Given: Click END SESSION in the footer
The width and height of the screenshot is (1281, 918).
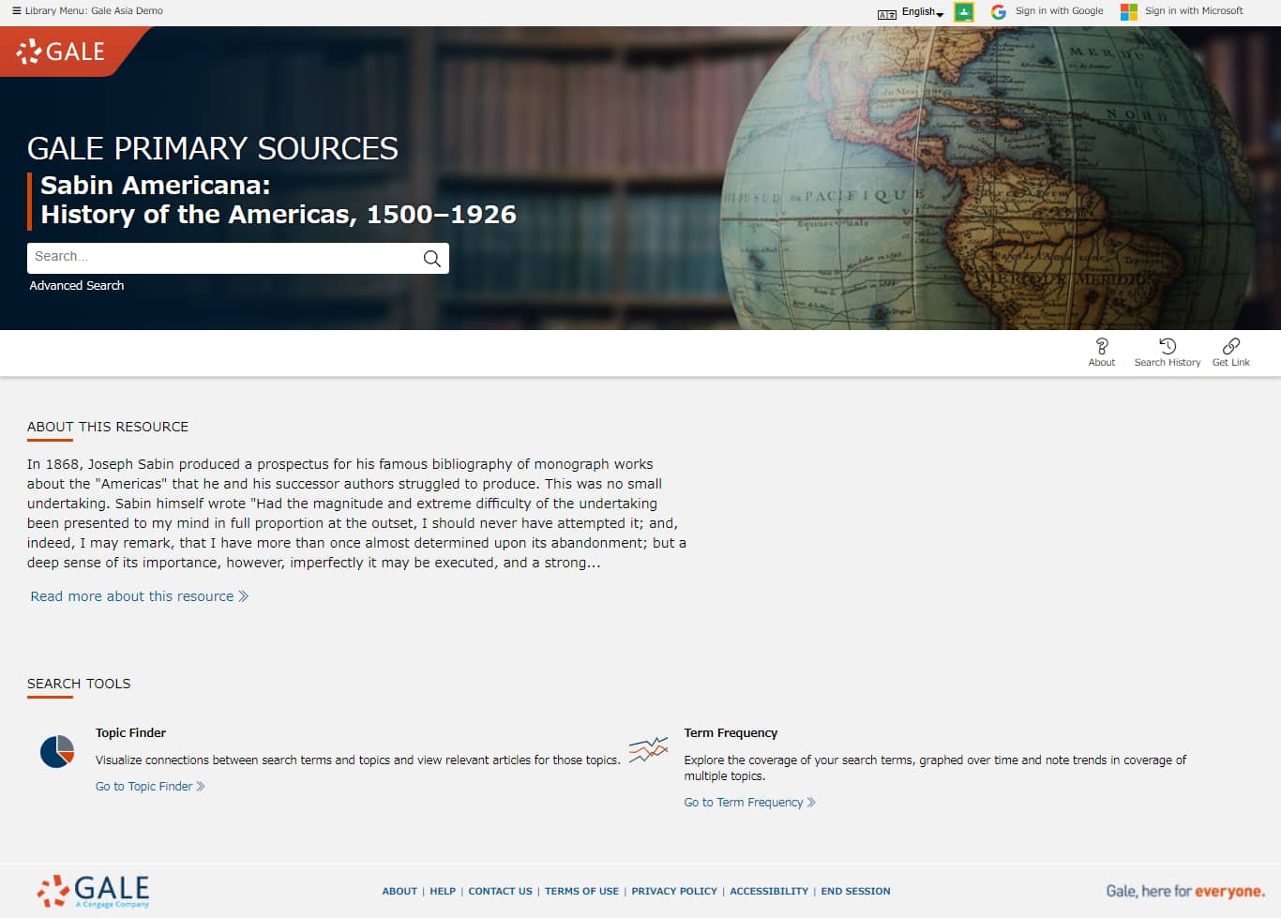Looking at the screenshot, I should [855, 891].
